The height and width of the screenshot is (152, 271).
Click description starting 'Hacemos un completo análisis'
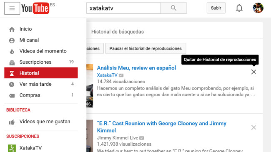click(176, 91)
